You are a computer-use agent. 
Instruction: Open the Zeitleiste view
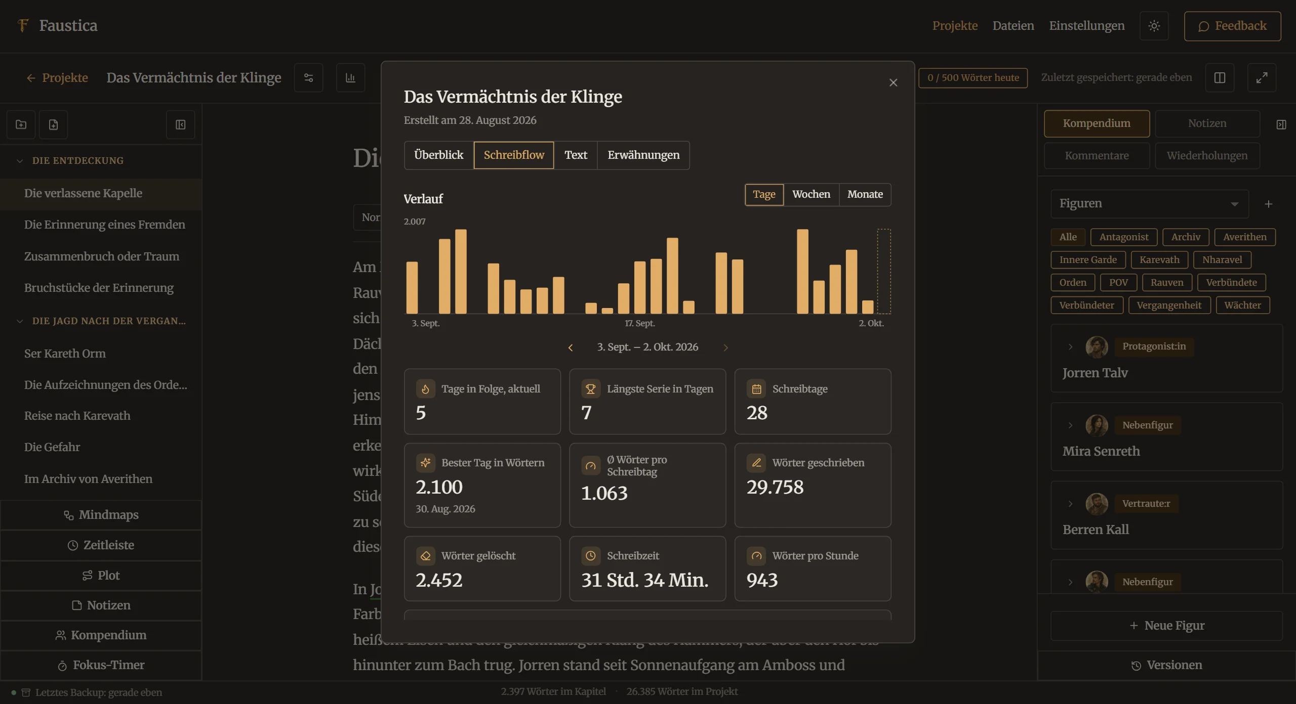click(101, 545)
